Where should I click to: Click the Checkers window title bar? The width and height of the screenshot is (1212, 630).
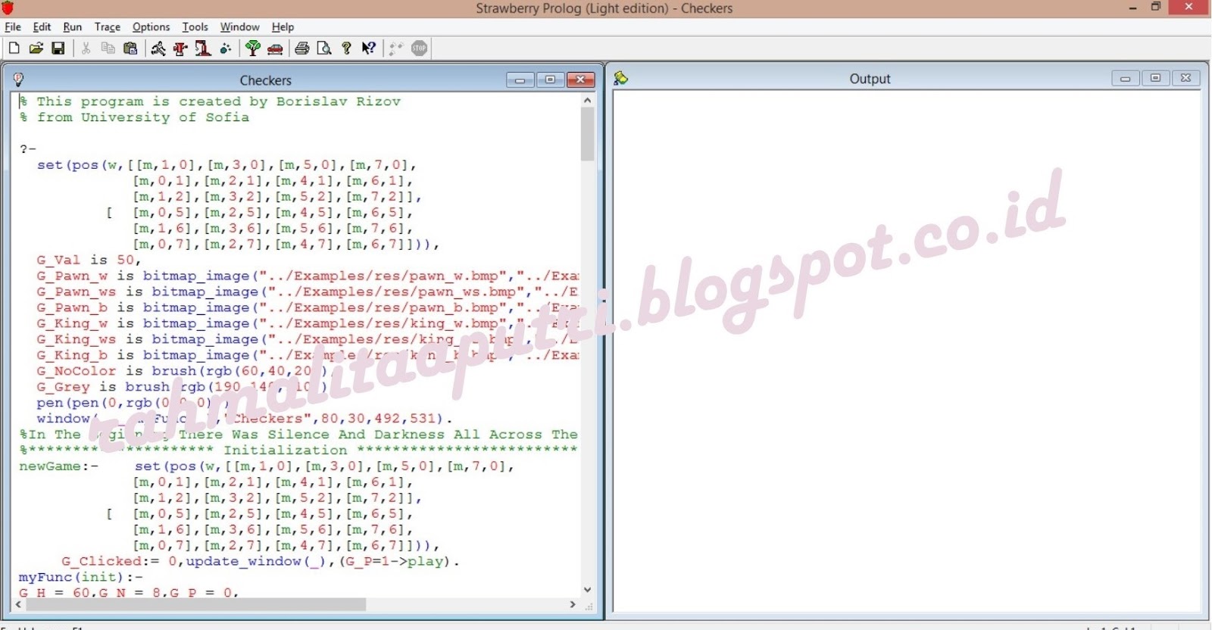tap(265, 80)
